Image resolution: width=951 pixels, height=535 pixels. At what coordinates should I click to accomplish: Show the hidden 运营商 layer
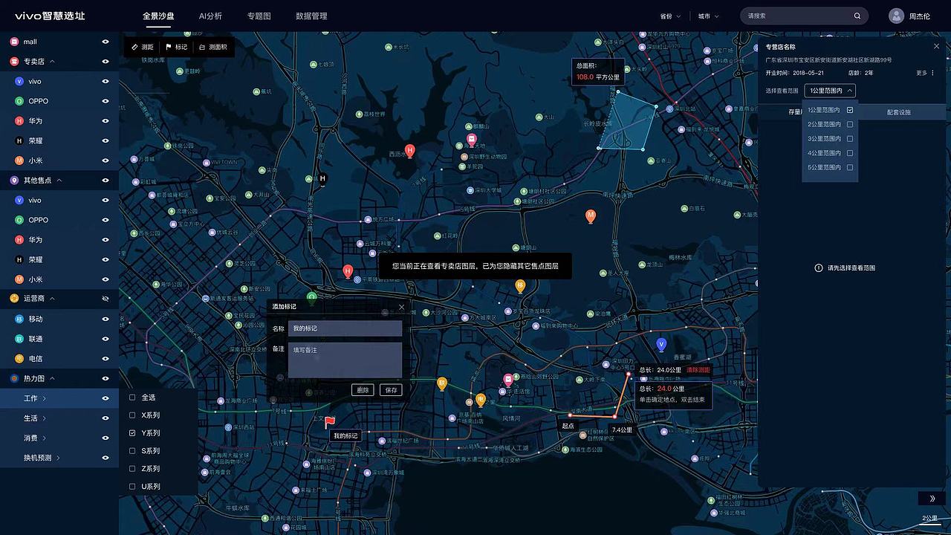pyautogui.click(x=106, y=299)
